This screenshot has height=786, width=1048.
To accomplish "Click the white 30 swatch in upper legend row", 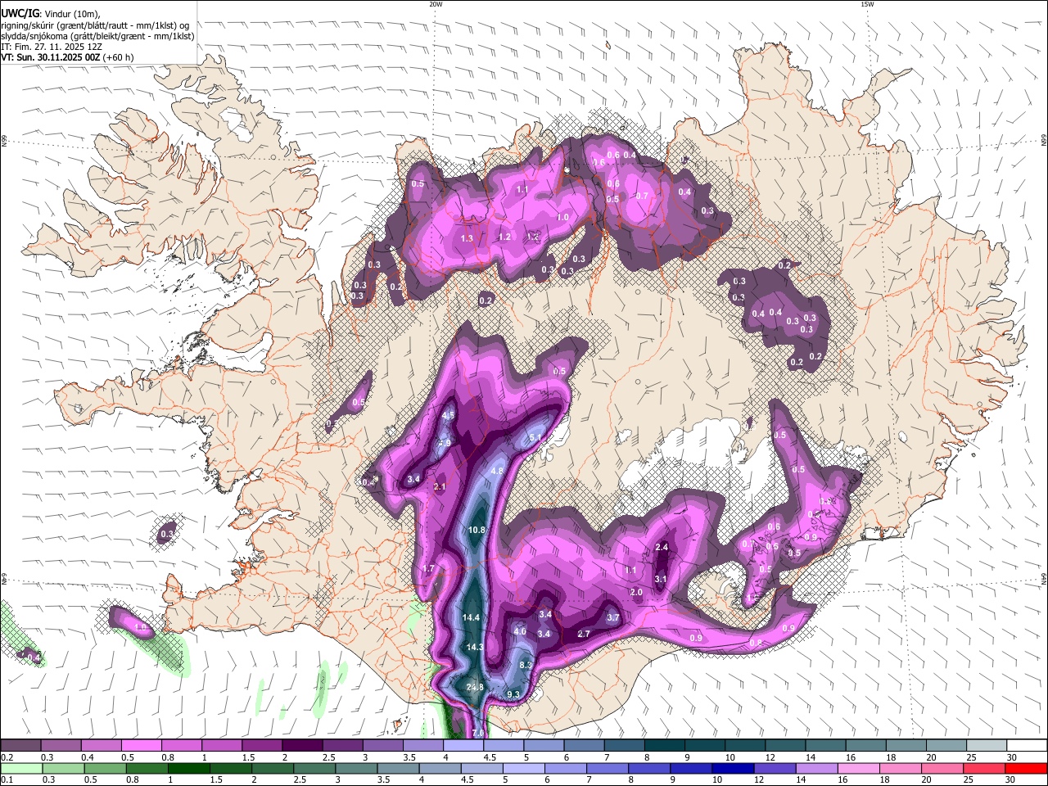I will coord(1028,746).
